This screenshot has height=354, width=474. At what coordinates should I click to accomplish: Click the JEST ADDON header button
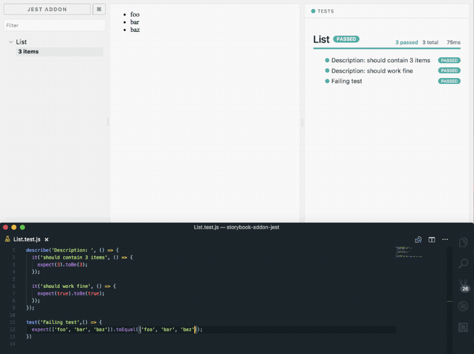tap(47, 9)
